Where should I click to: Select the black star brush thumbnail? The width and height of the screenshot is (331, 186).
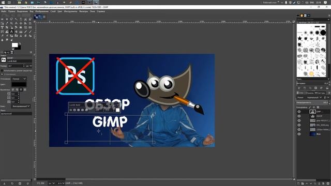click(299, 38)
